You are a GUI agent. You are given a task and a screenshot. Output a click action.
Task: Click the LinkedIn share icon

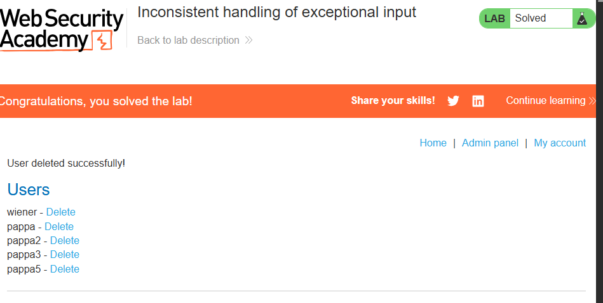point(478,101)
